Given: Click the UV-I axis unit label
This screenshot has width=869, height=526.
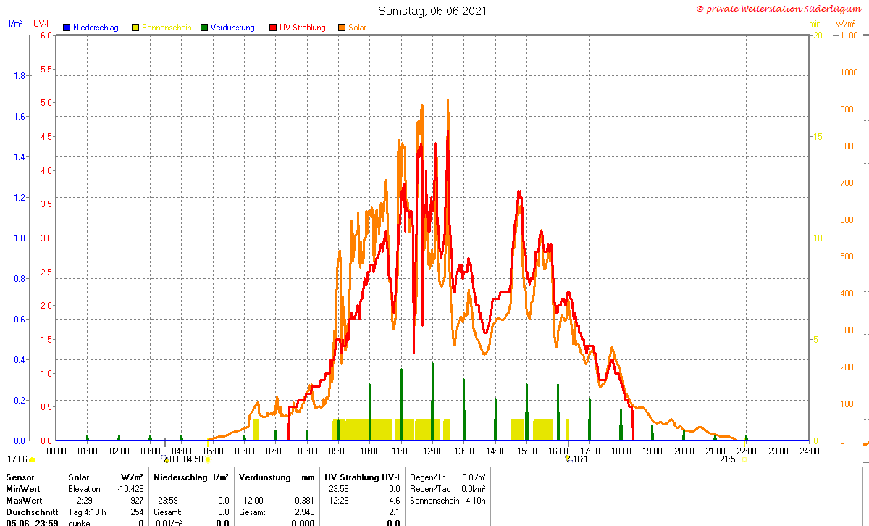Looking at the screenshot, I should [x=41, y=24].
